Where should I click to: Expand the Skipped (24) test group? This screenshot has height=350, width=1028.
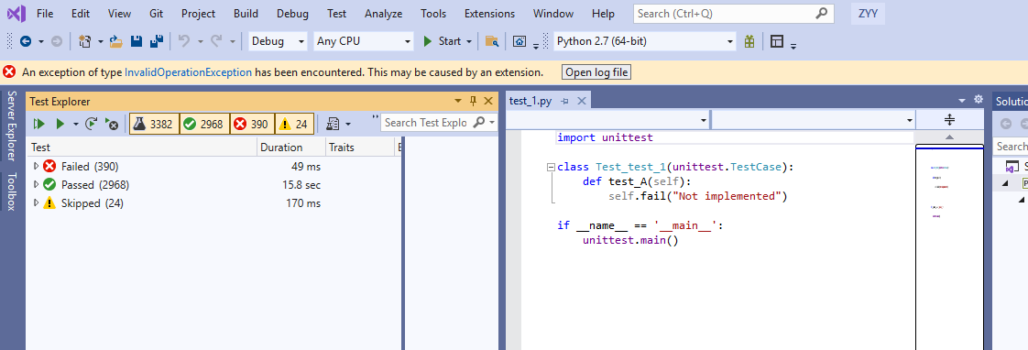click(x=36, y=203)
